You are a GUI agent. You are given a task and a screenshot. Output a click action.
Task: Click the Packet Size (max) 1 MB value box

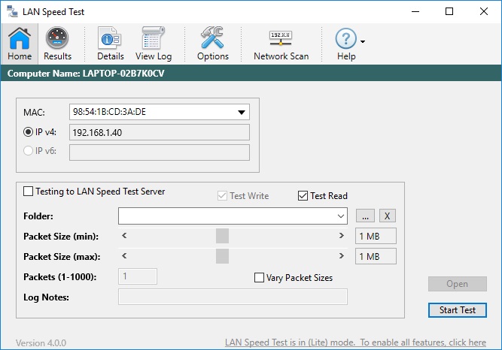[376, 256]
